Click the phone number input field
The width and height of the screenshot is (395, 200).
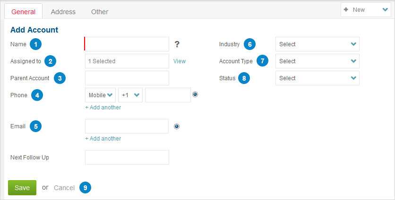(168, 95)
